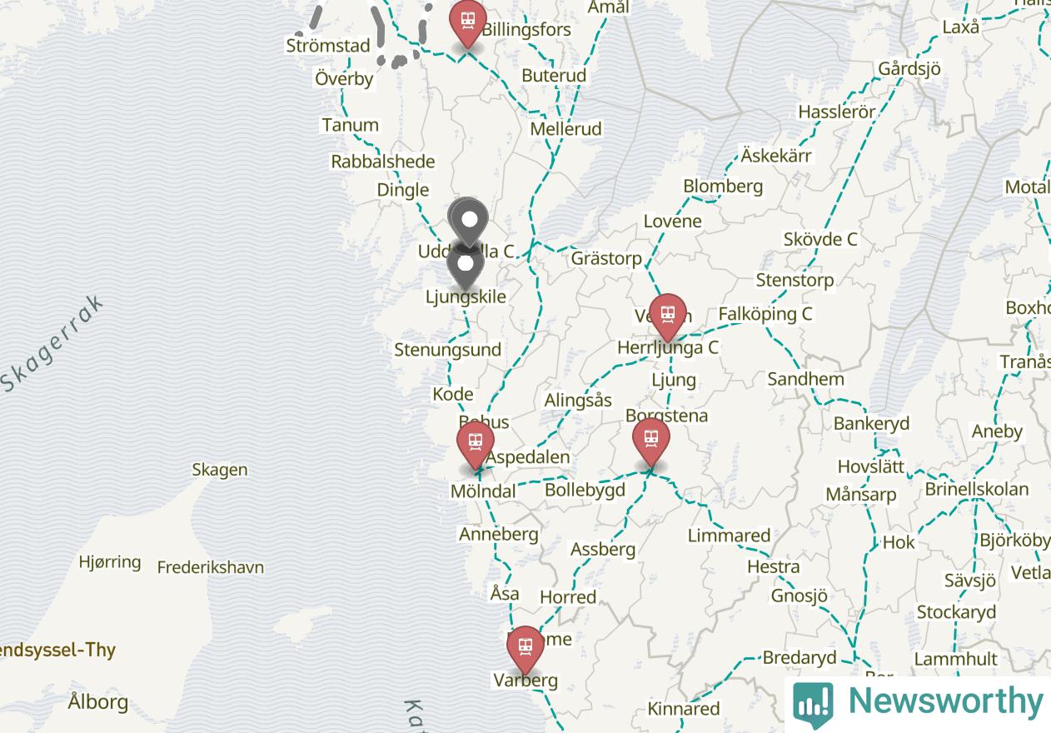Viewport: 1051px width, 733px height.
Task: Click the Newsworthy chart logo icon
Action: (813, 706)
